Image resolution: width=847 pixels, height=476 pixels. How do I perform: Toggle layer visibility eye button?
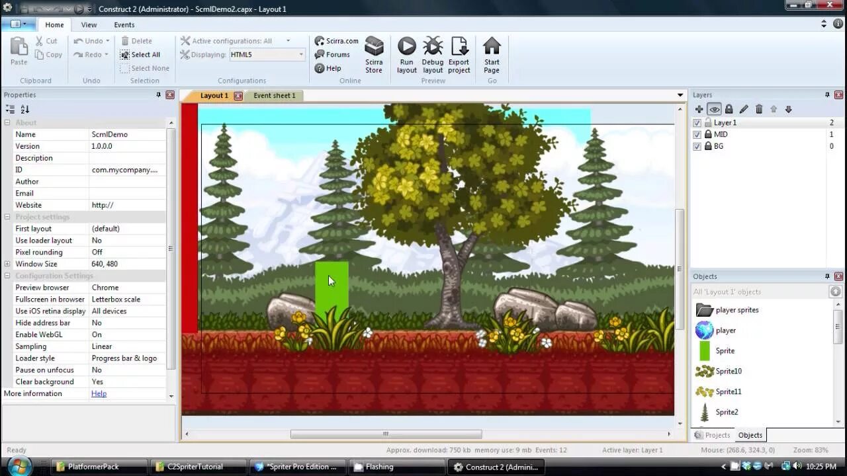click(x=714, y=109)
